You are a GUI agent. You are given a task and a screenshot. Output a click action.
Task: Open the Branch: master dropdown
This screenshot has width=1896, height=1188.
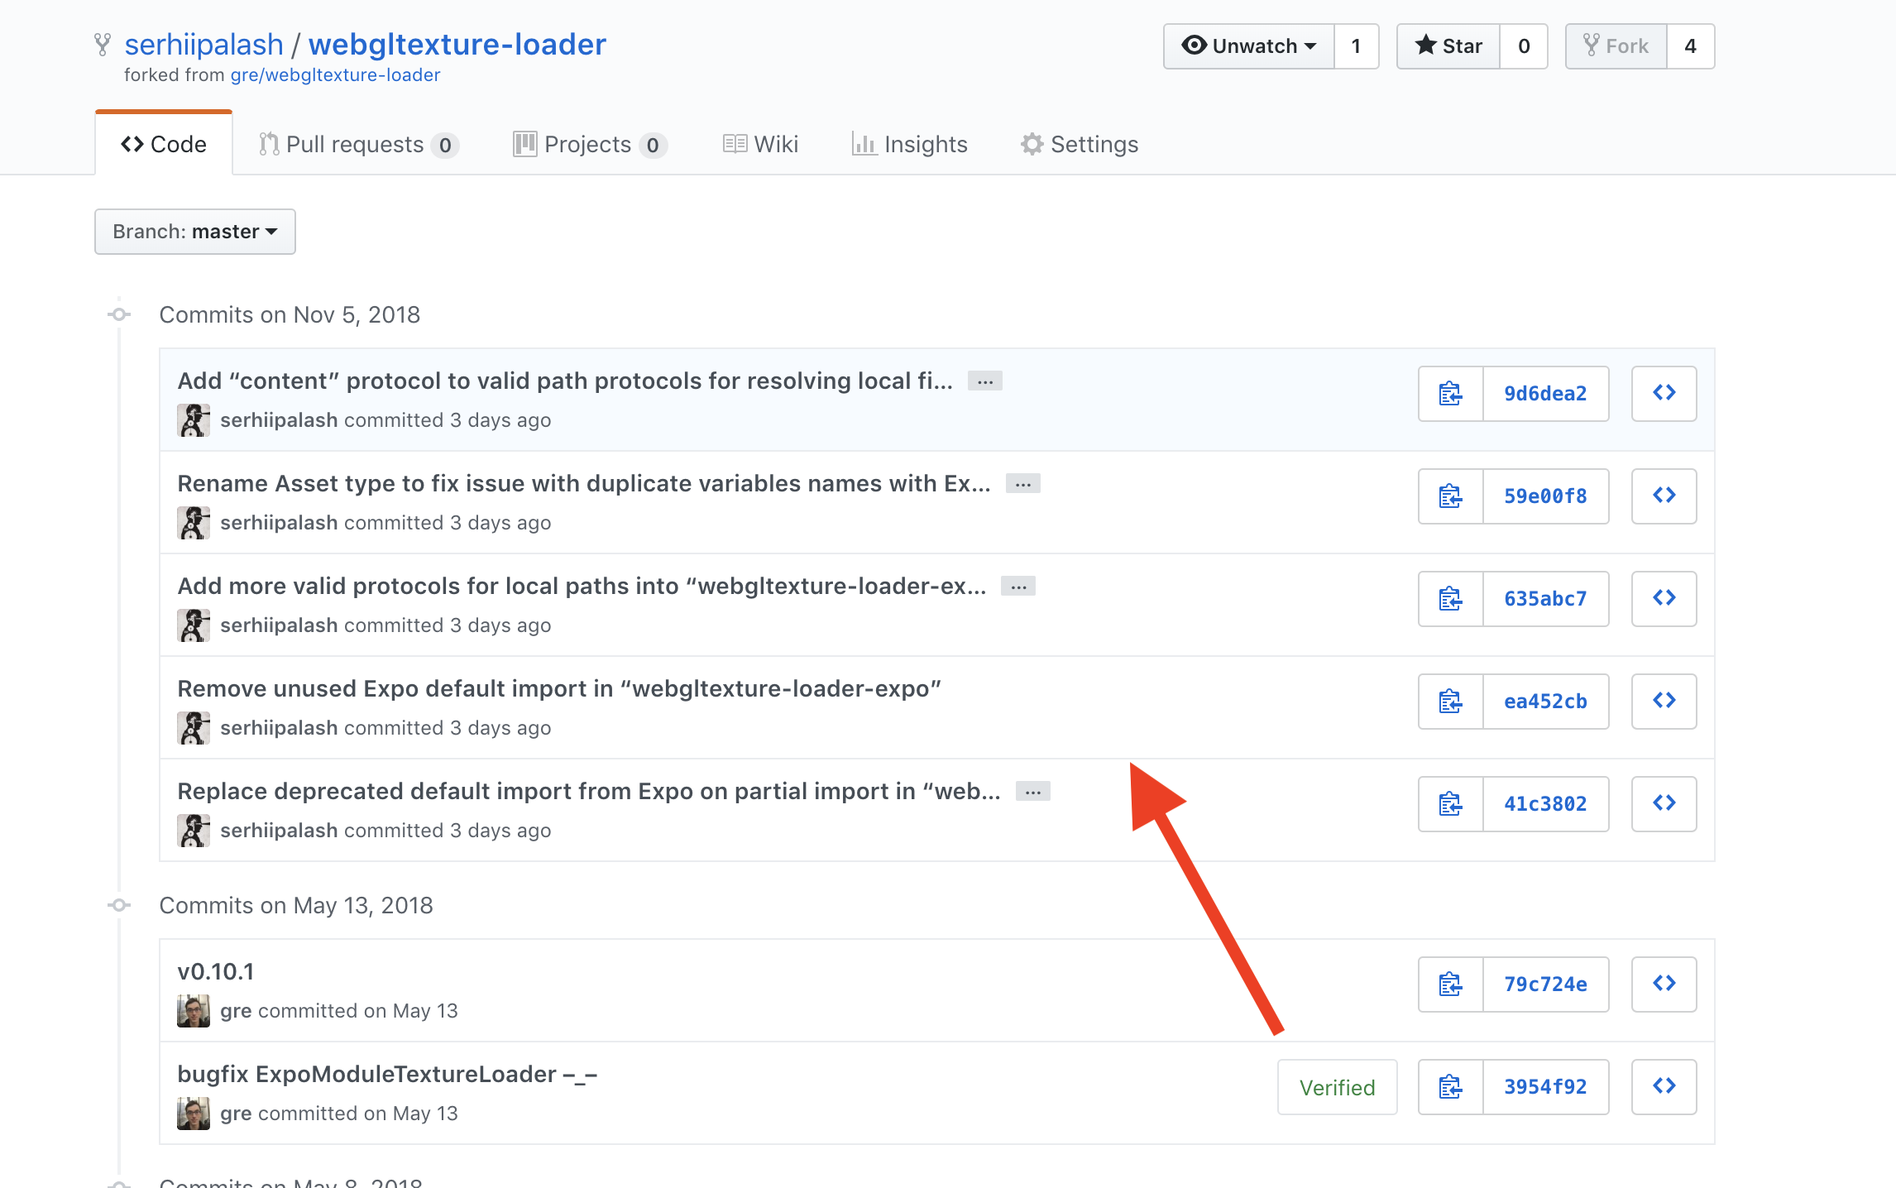click(x=195, y=232)
